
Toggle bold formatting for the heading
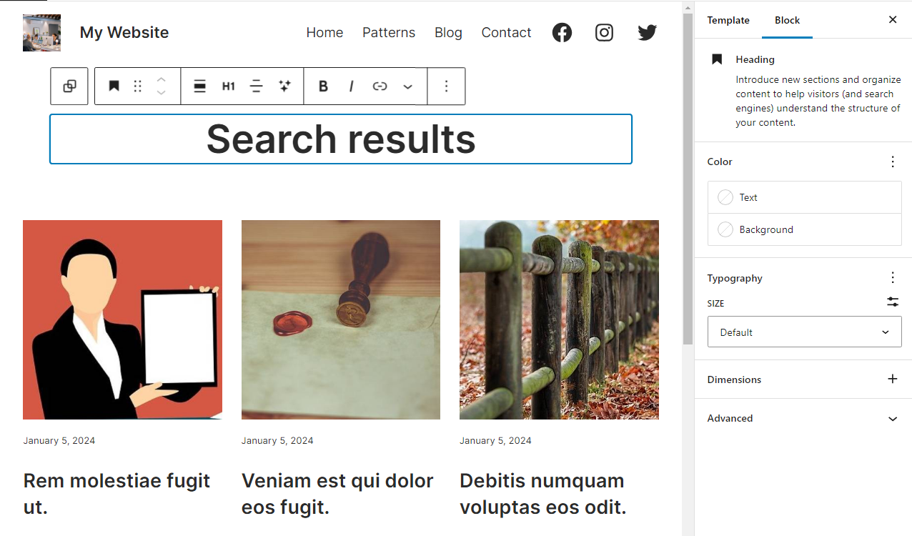pos(323,86)
